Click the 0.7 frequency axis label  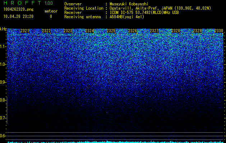pos(3,118)
